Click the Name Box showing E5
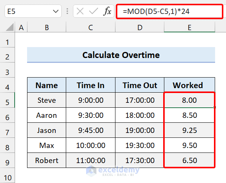This screenshot has width=226, height=183. tap(33, 11)
